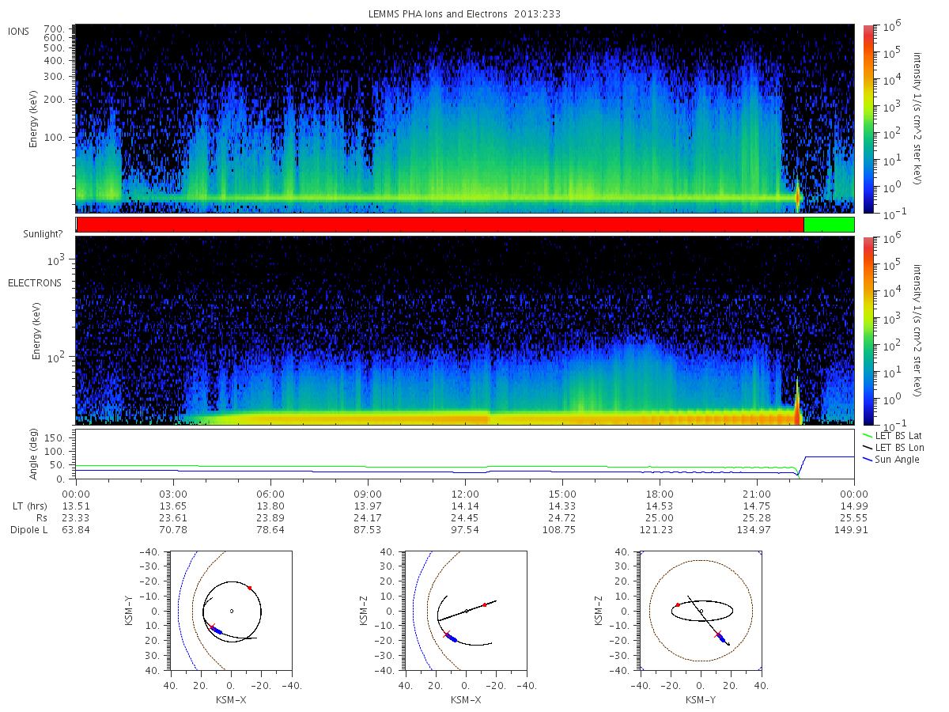Image resolution: width=949 pixels, height=712 pixels.
Task: Click the ions intensity color bar
Action: [x=868, y=119]
